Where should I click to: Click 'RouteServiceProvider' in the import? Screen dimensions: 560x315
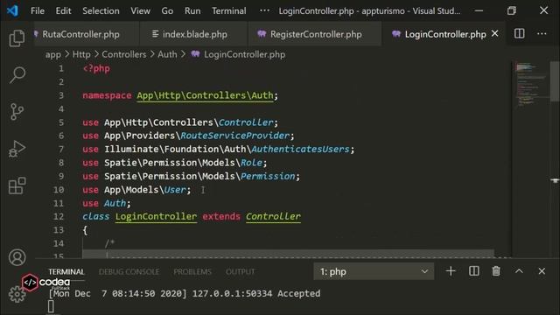235,136
